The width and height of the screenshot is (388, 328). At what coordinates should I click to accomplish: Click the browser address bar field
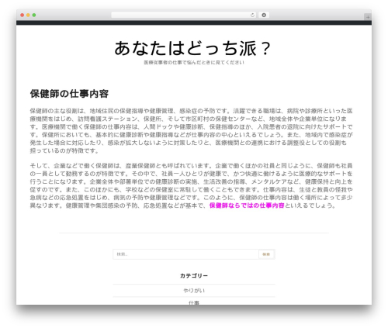coord(184,15)
